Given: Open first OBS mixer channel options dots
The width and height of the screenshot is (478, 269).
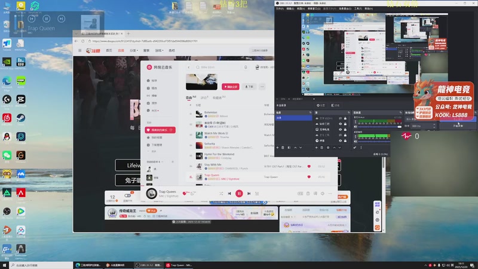Looking at the screenshot, I should pyautogui.click(x=356, y=122).
